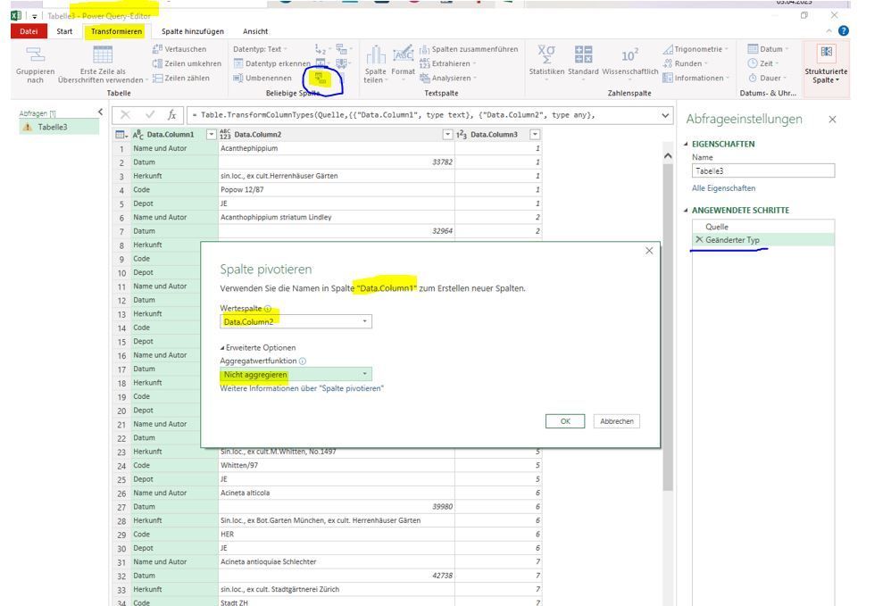Open the Datum dropdown in the ribbon
The width and height of the screenshot is (883, 606).
767,49
